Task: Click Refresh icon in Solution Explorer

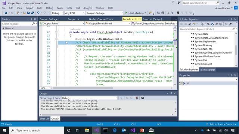Action: 212,24
